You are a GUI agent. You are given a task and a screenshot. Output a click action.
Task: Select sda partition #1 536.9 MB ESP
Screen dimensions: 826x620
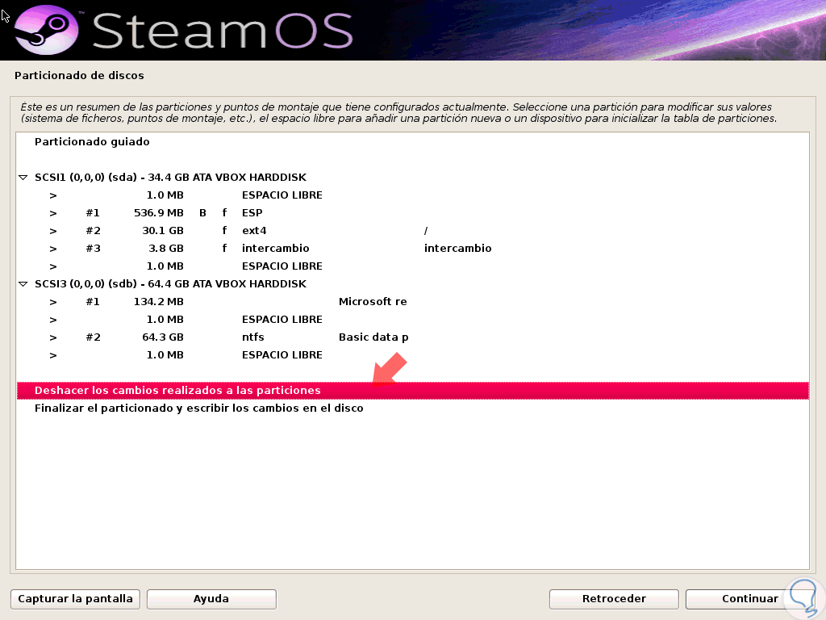tap(412, 213)
